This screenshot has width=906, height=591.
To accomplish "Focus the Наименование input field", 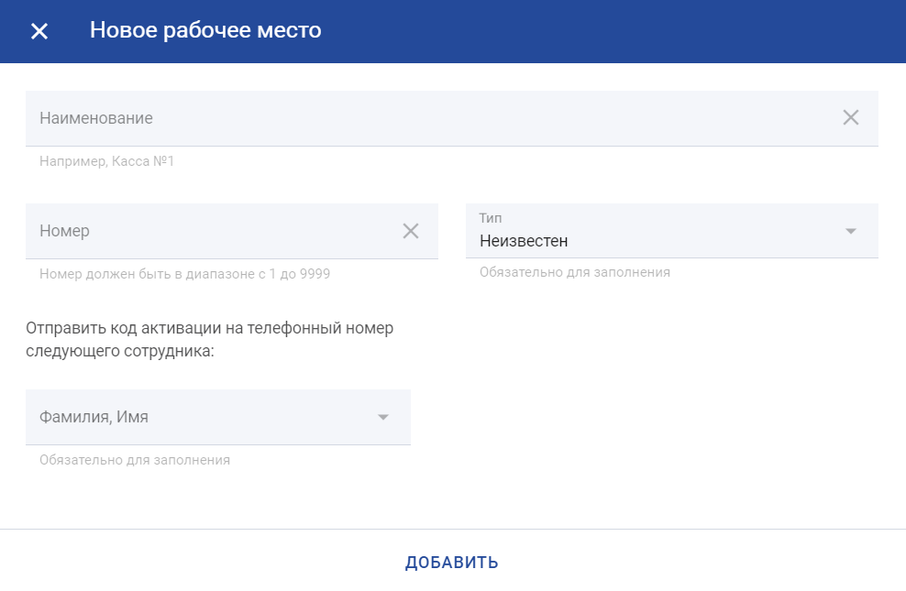I will tap(452, 118).
